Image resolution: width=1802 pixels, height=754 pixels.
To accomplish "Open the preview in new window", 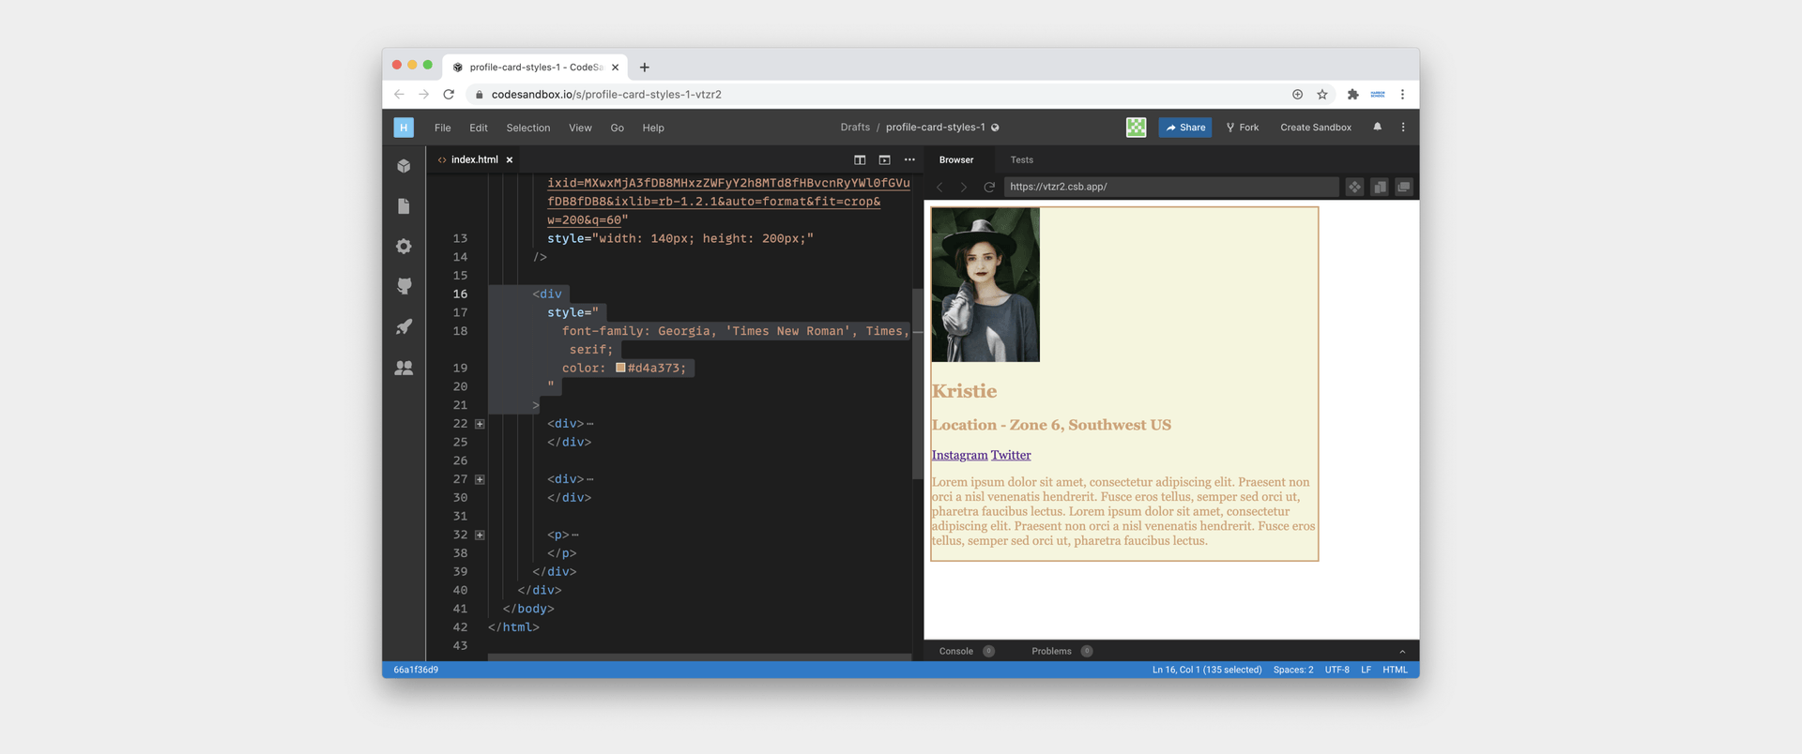I will click(1404, 187).
